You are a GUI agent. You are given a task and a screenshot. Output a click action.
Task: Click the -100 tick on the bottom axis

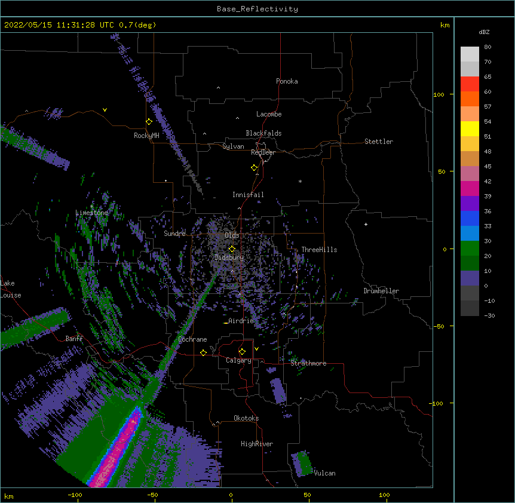click(75, 495)
